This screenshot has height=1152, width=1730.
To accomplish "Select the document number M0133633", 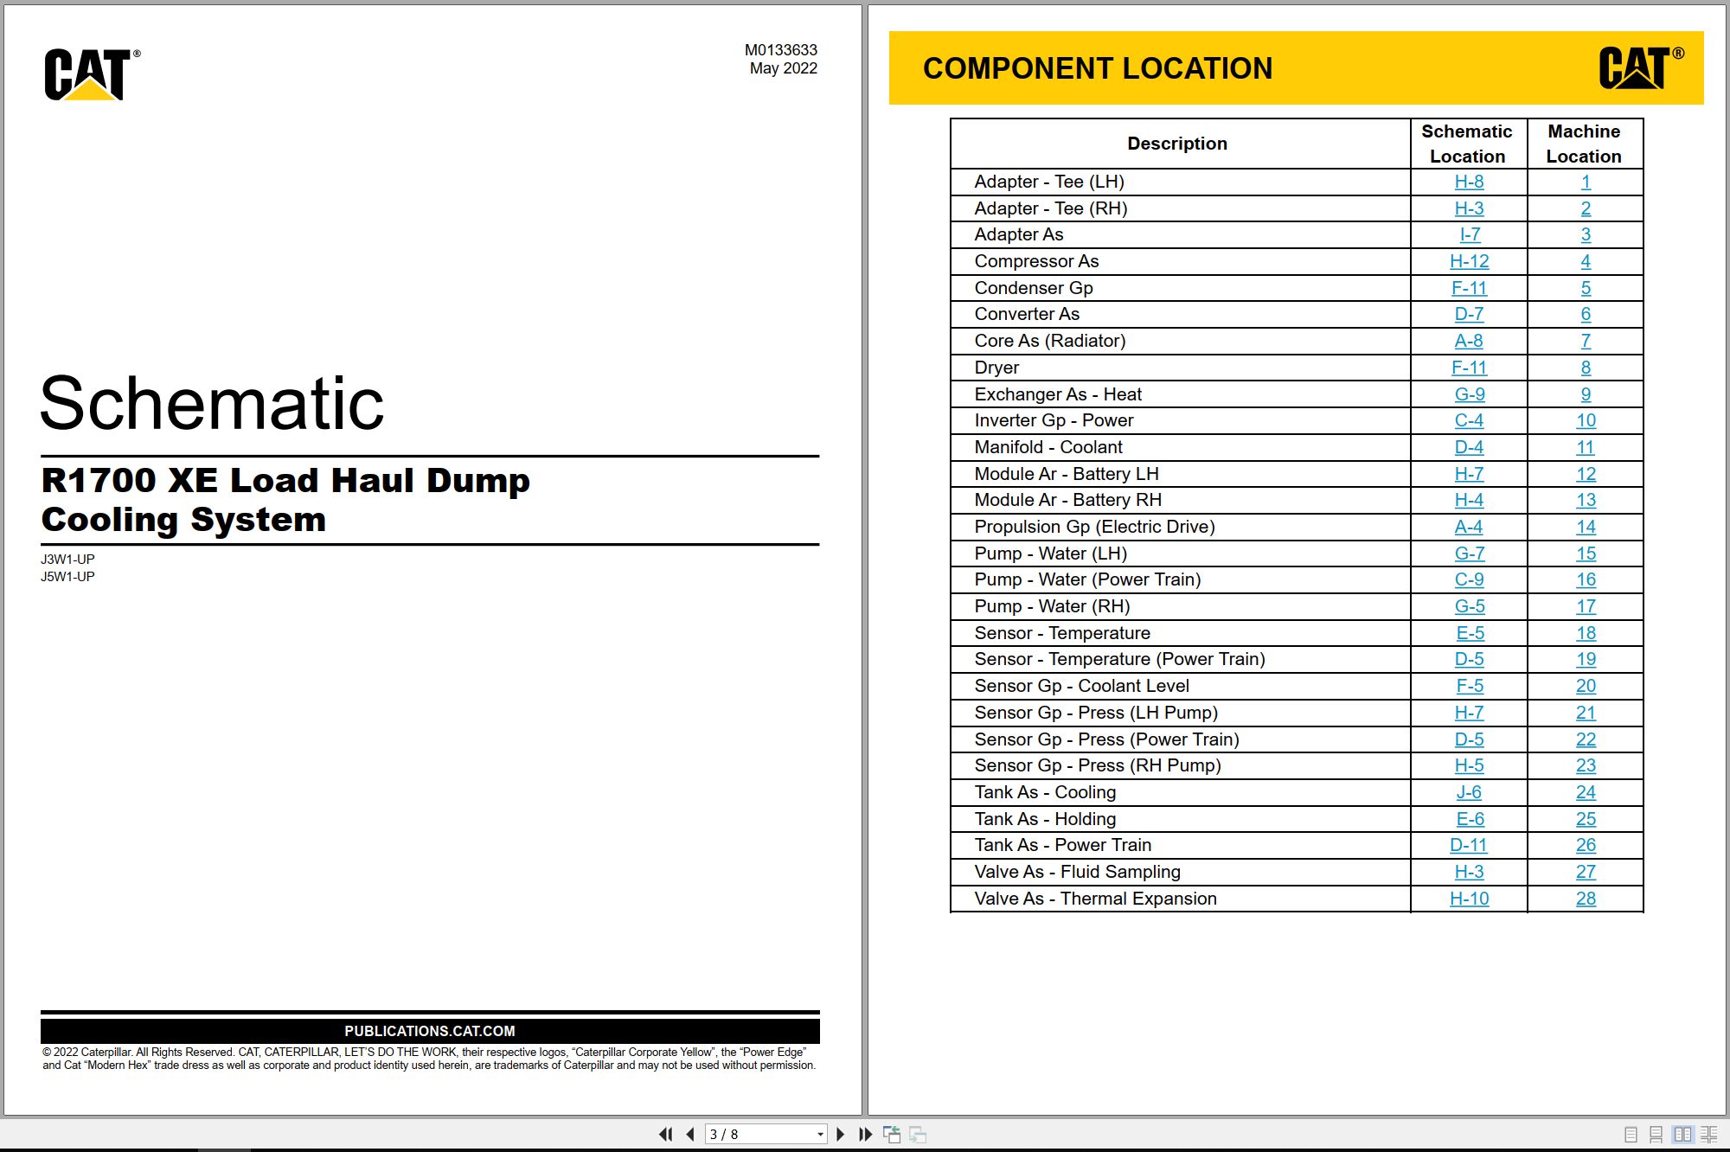I will 780,50.
